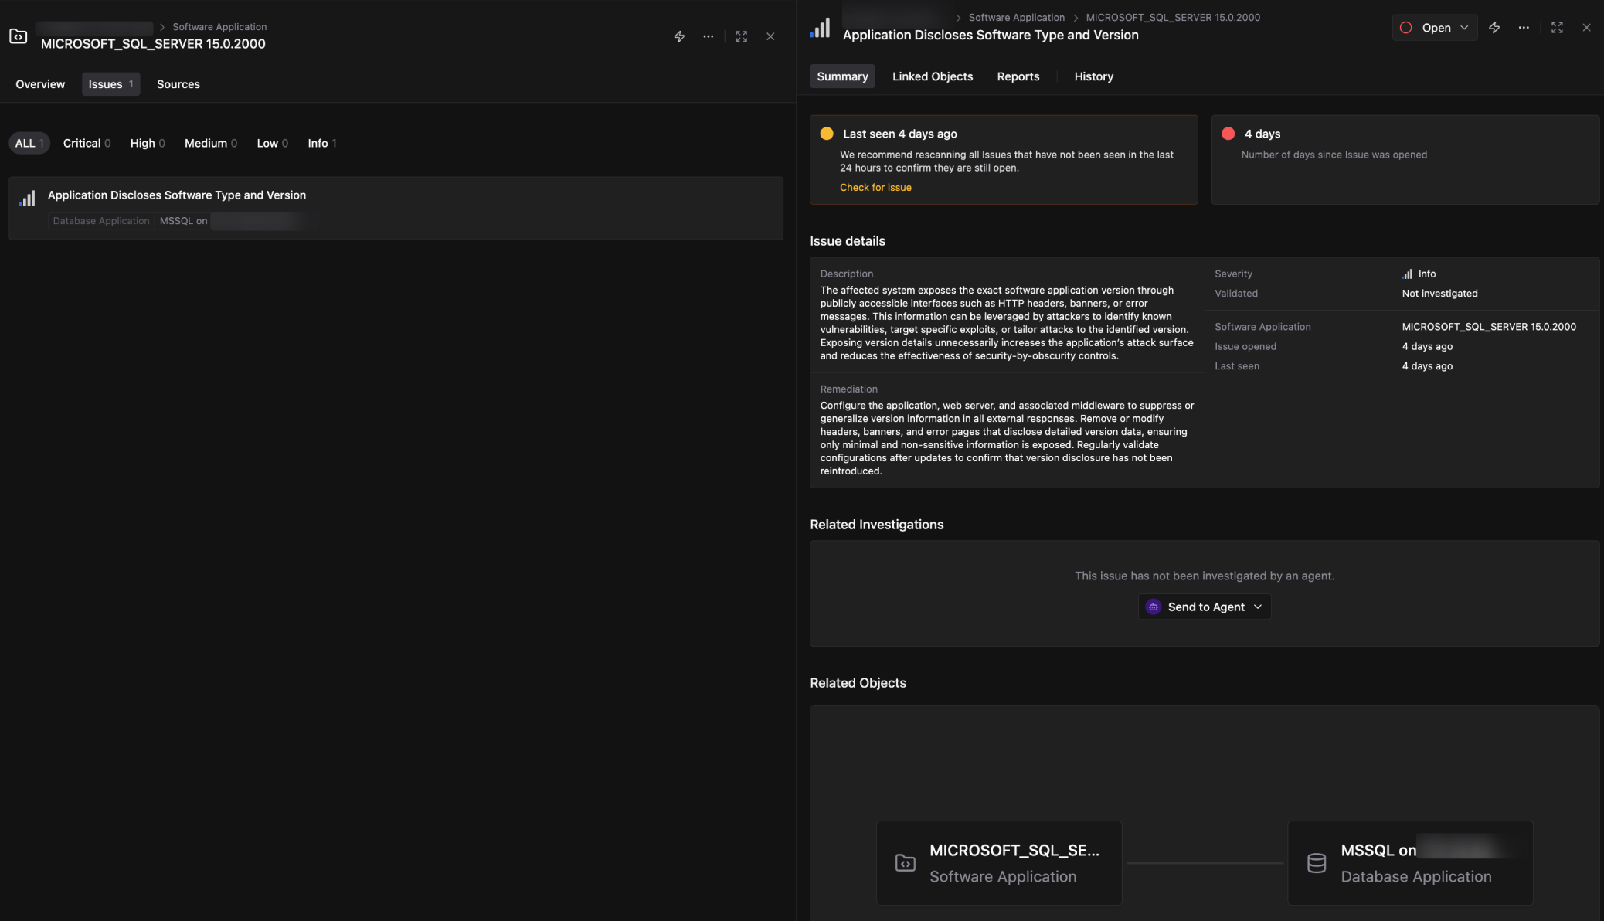Click the yellow Last seen status dot
This screenshot has height=921, width=1604.
[x=827, y=134]
